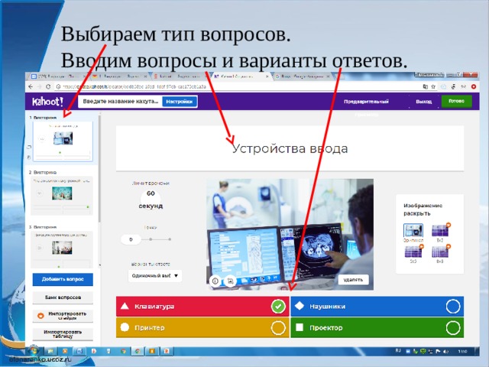Switch to the second browser tab
The width and height of the screenshot is (489, 367).
[118, 76]
